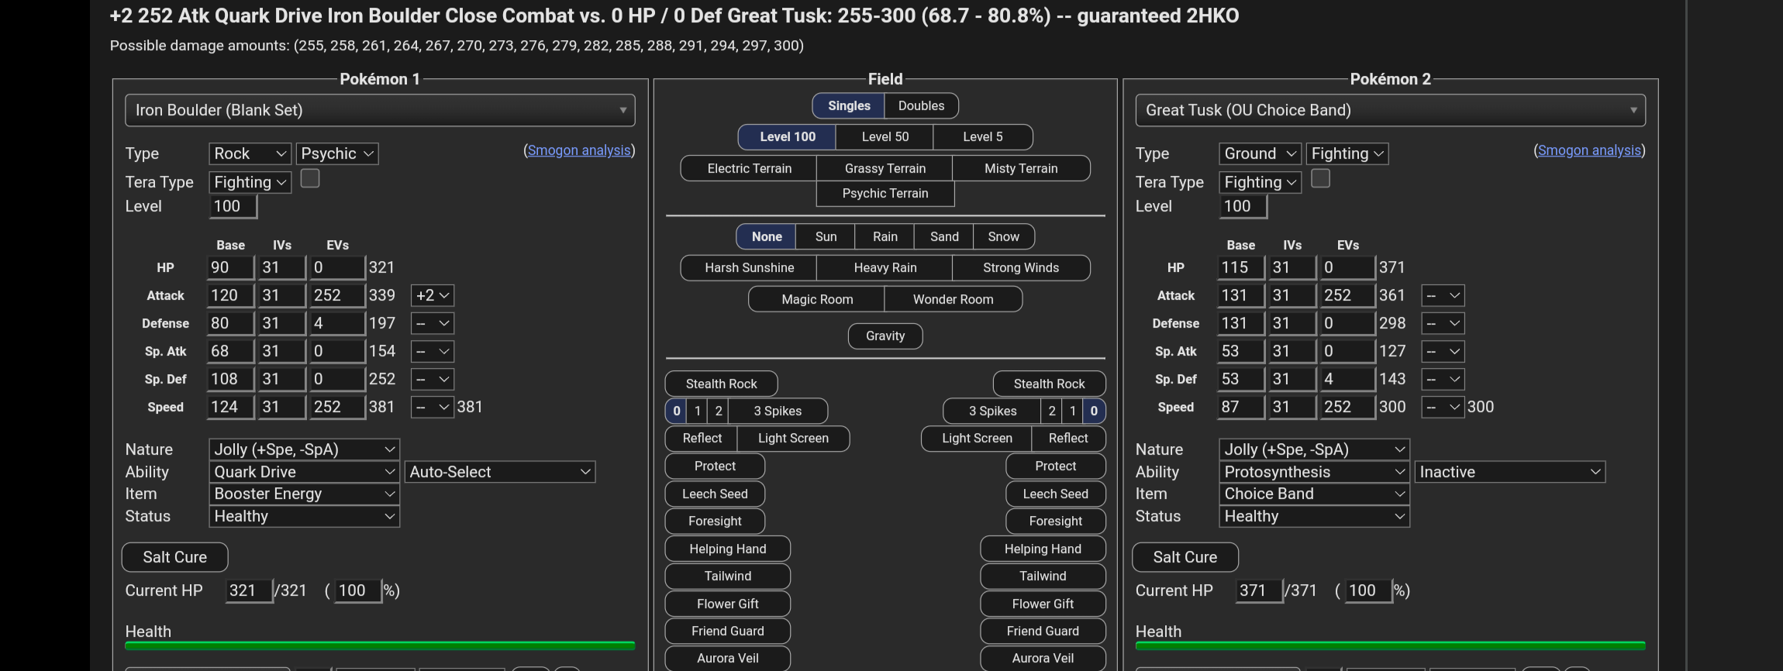The width and height of the screenshot is (1783, 671).
Task: Open Pokémon 1 Tera Type dropdown
Action: (x=250, y=182)
